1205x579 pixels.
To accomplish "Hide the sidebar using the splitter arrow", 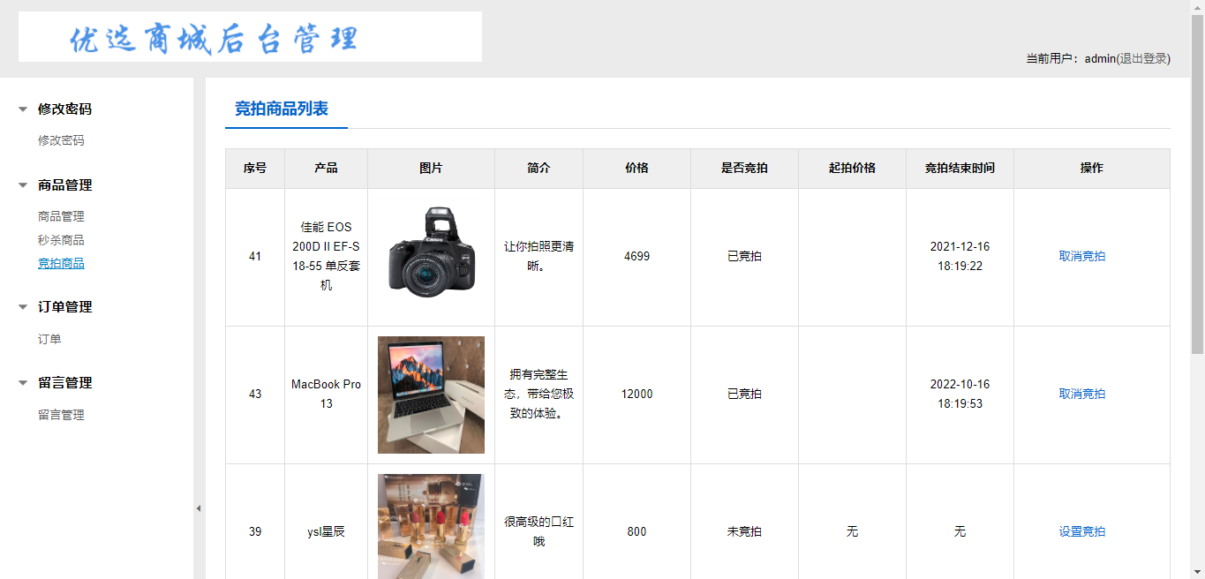I will tap(199, 508).
